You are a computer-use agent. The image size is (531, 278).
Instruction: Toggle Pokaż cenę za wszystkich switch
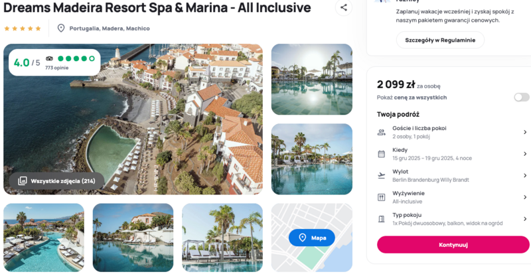point(521,98)
